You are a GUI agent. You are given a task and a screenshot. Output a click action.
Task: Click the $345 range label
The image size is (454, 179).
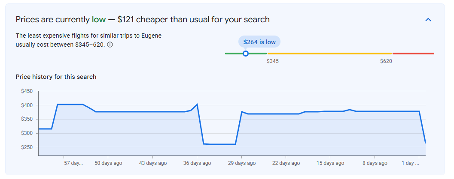(x=273, y=61)
